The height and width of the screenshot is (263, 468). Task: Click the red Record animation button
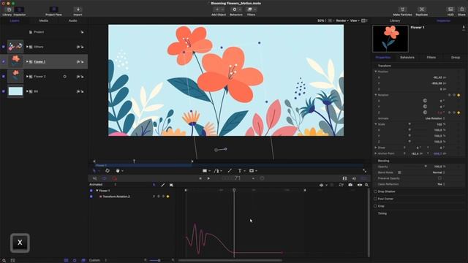(115, 178)
